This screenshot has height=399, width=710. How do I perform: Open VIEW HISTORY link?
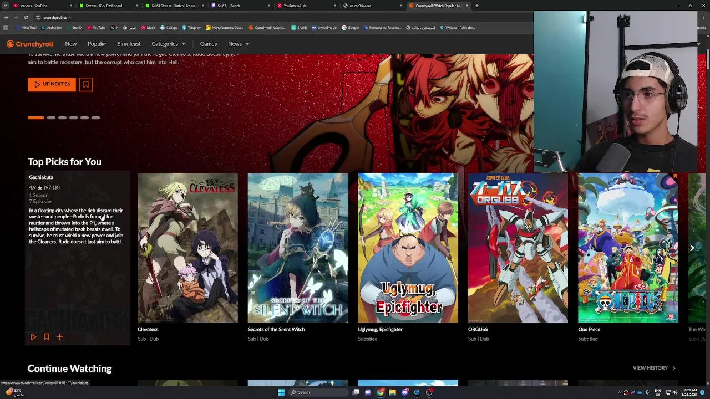(x=654, y=368)
